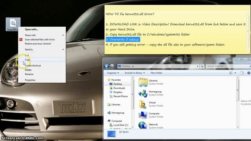Click the red Avira icon in menu
Screen dimensions: 251x141
21,40
